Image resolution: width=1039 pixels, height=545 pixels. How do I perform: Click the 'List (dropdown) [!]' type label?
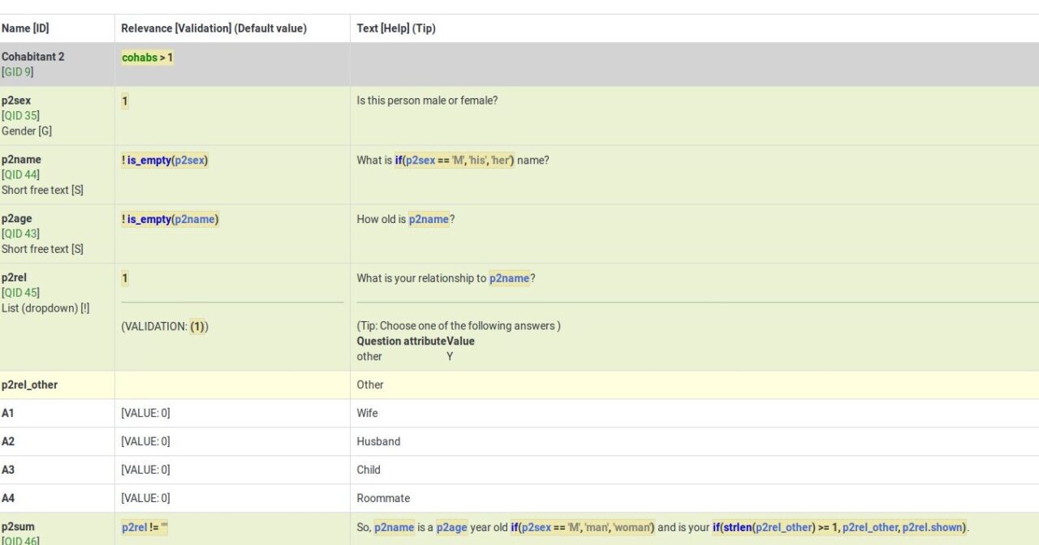[x=45, y=308]
